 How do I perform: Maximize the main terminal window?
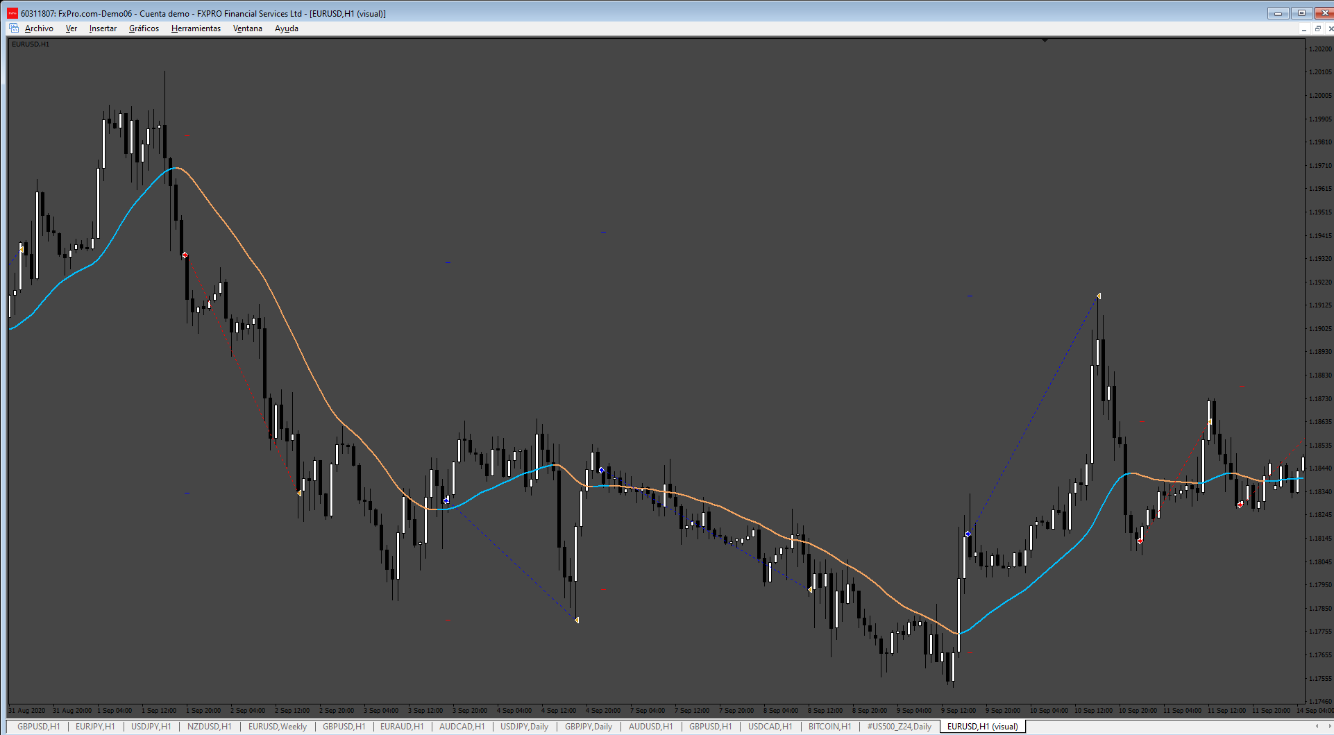[x=1301, y=13]
